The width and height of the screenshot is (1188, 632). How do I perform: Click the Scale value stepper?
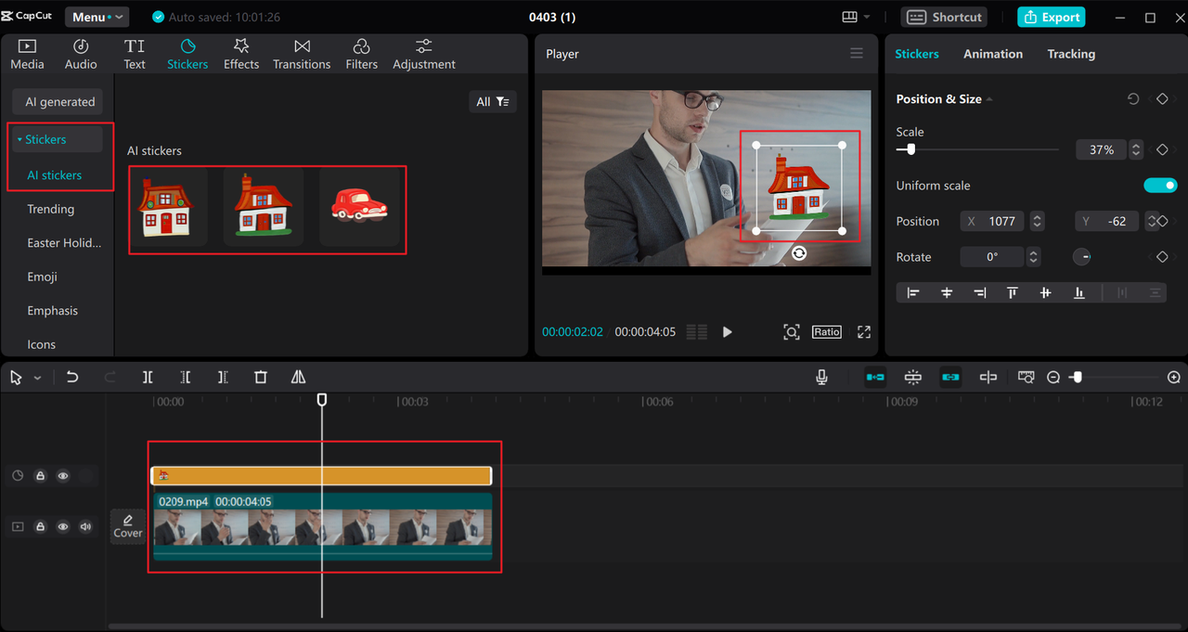(1137, 149)
